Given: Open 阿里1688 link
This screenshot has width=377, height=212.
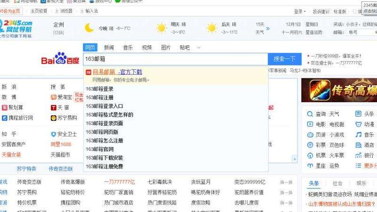Looking at the screenshot, I should (x=61, y=145).
